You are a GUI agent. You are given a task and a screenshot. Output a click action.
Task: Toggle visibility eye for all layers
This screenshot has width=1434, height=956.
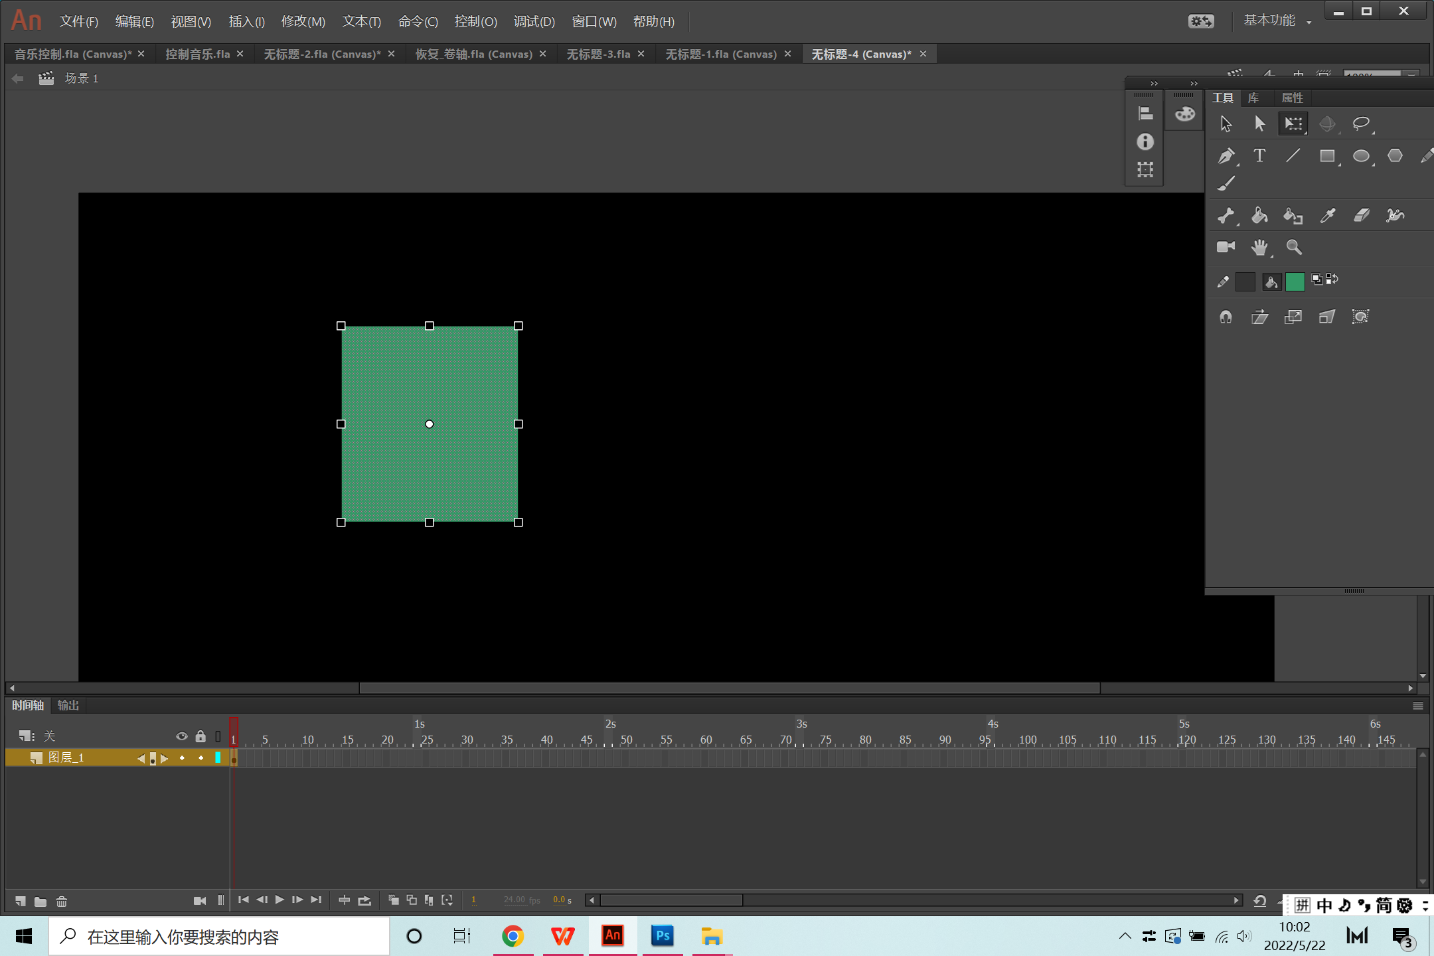tap(181, 736)
